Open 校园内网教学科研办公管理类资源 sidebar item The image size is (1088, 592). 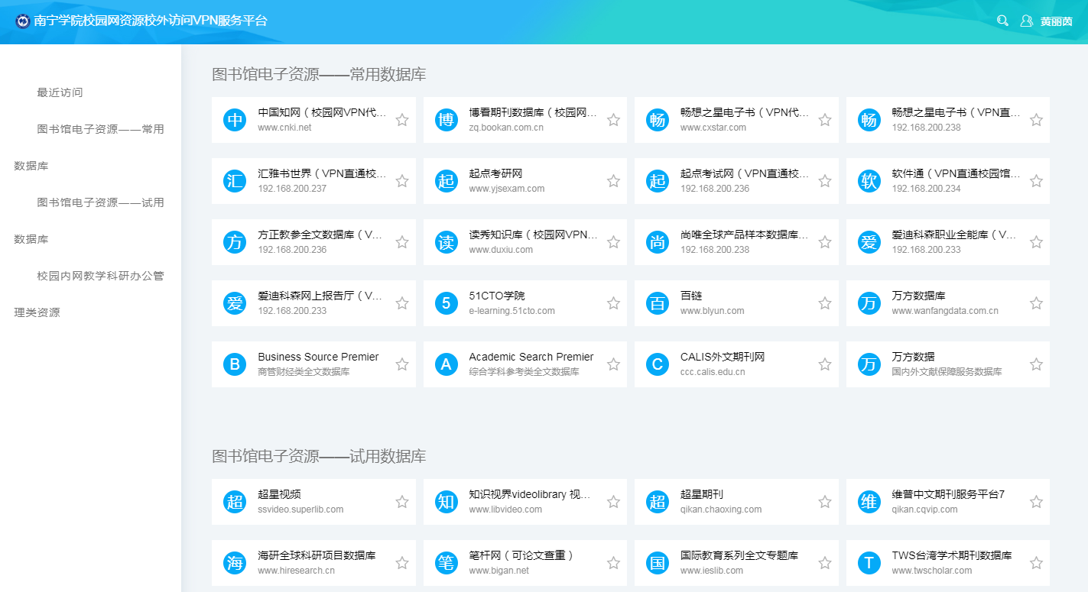(100, 276)
